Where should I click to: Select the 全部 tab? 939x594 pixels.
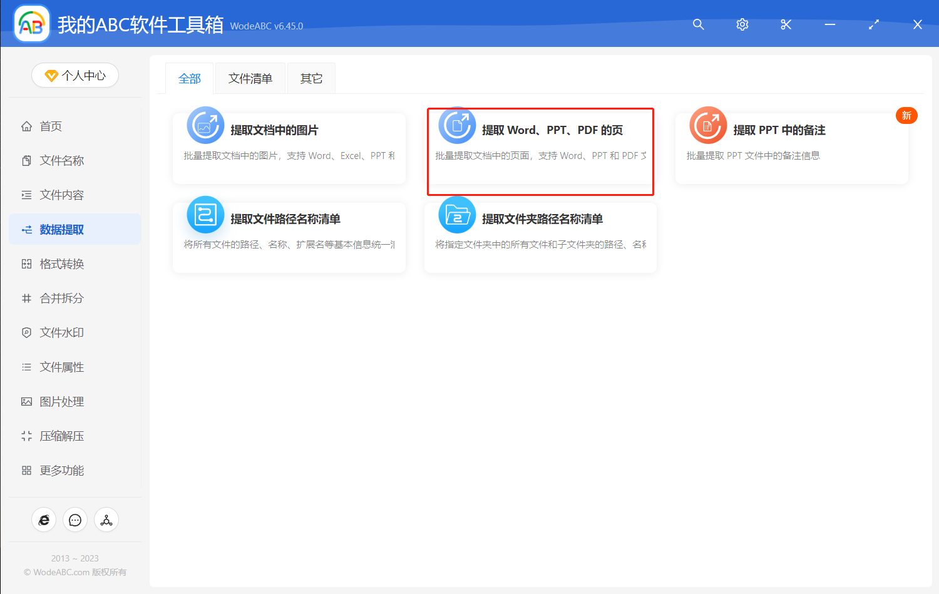(190, 78)
